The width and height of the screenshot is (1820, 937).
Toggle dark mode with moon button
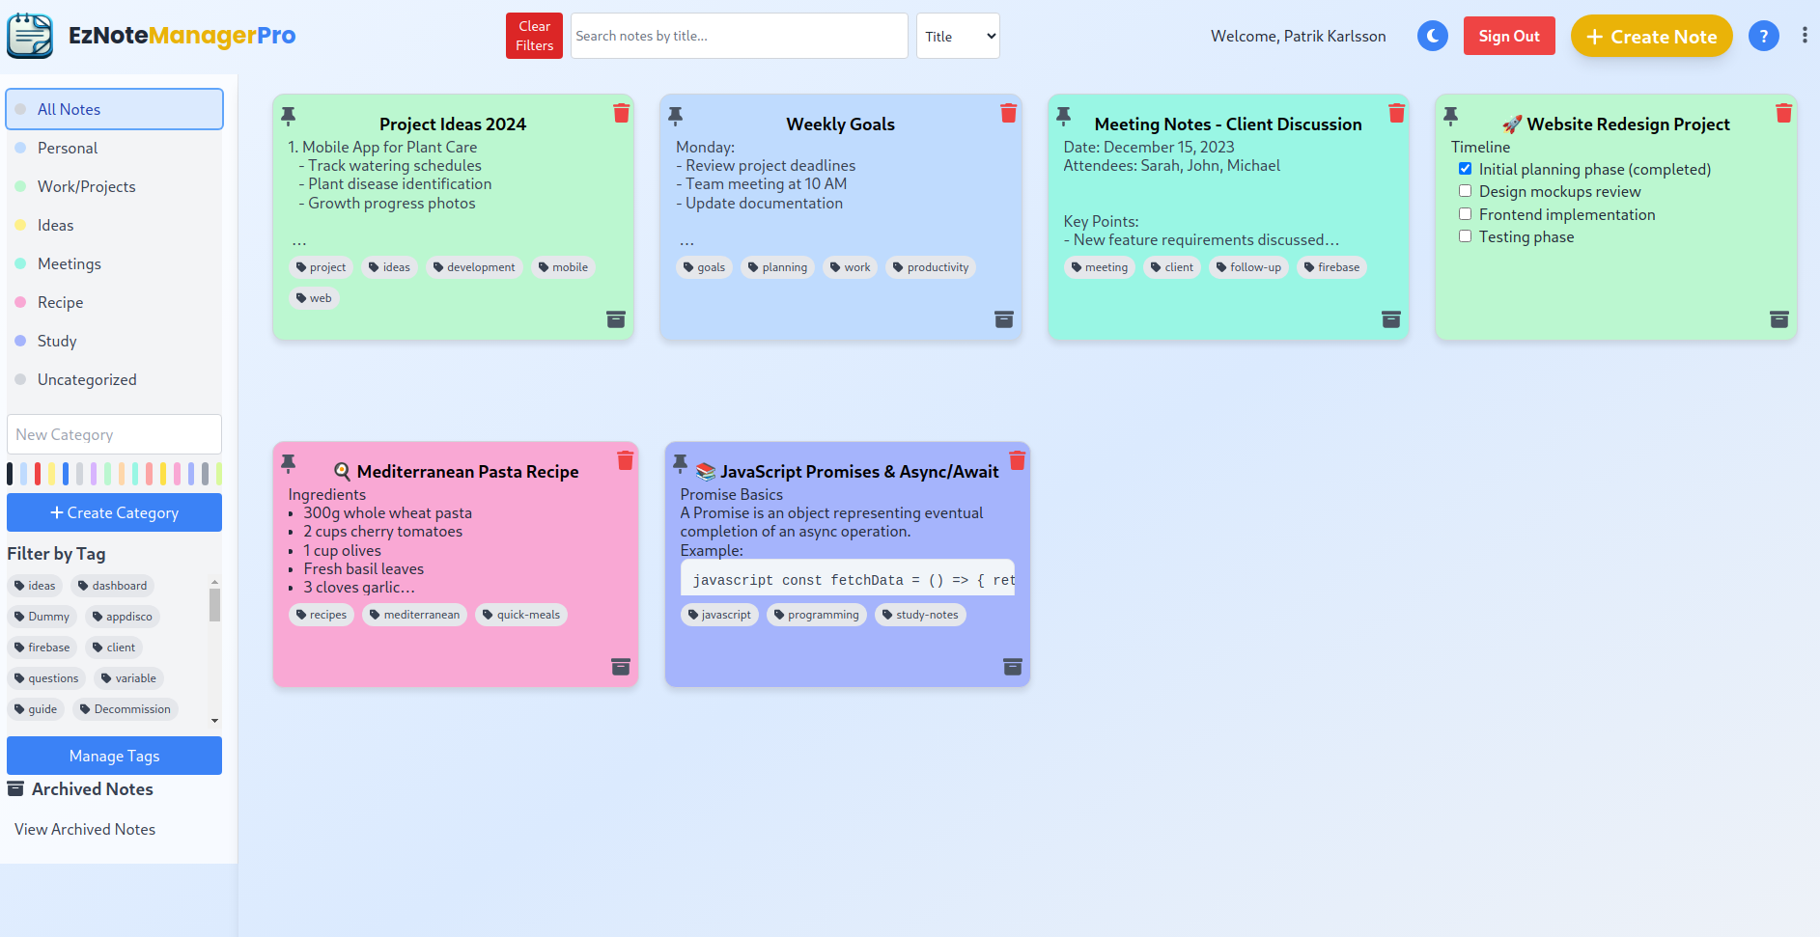(1433, 37)
